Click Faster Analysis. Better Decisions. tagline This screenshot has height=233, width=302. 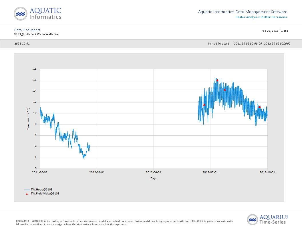[262, 17]
